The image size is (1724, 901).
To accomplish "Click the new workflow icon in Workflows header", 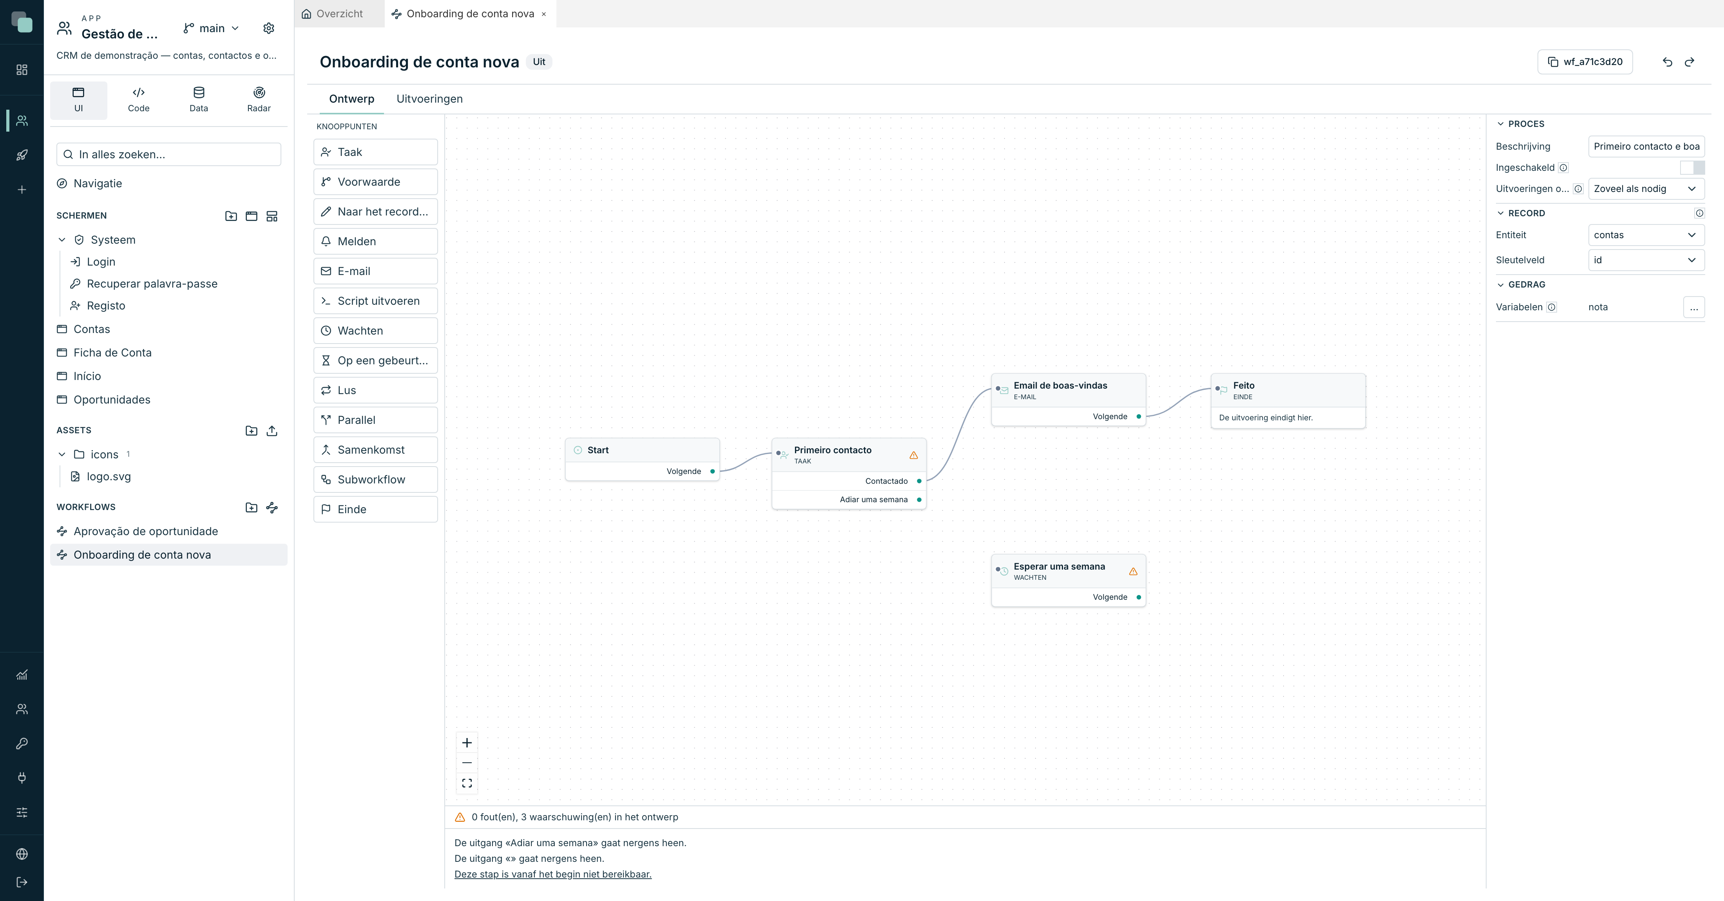I will pos(272,508).
